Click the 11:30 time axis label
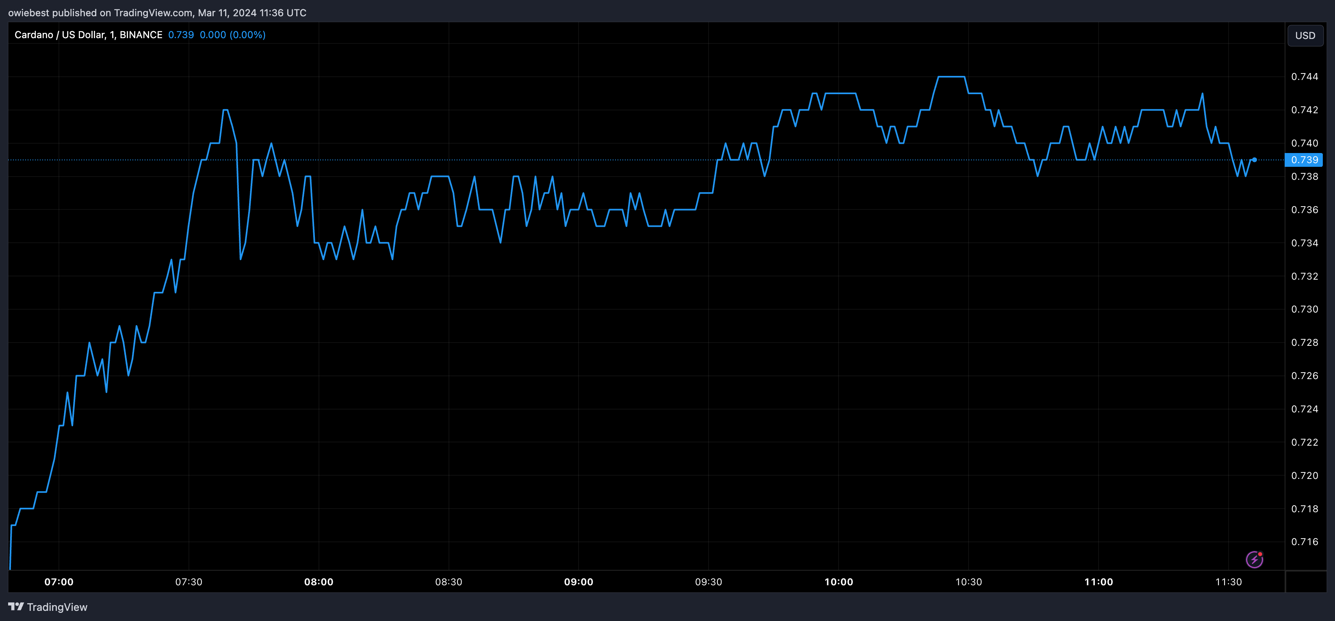Image resolution: width=1335 pixels, height=621 pixels. [1229, 582]
